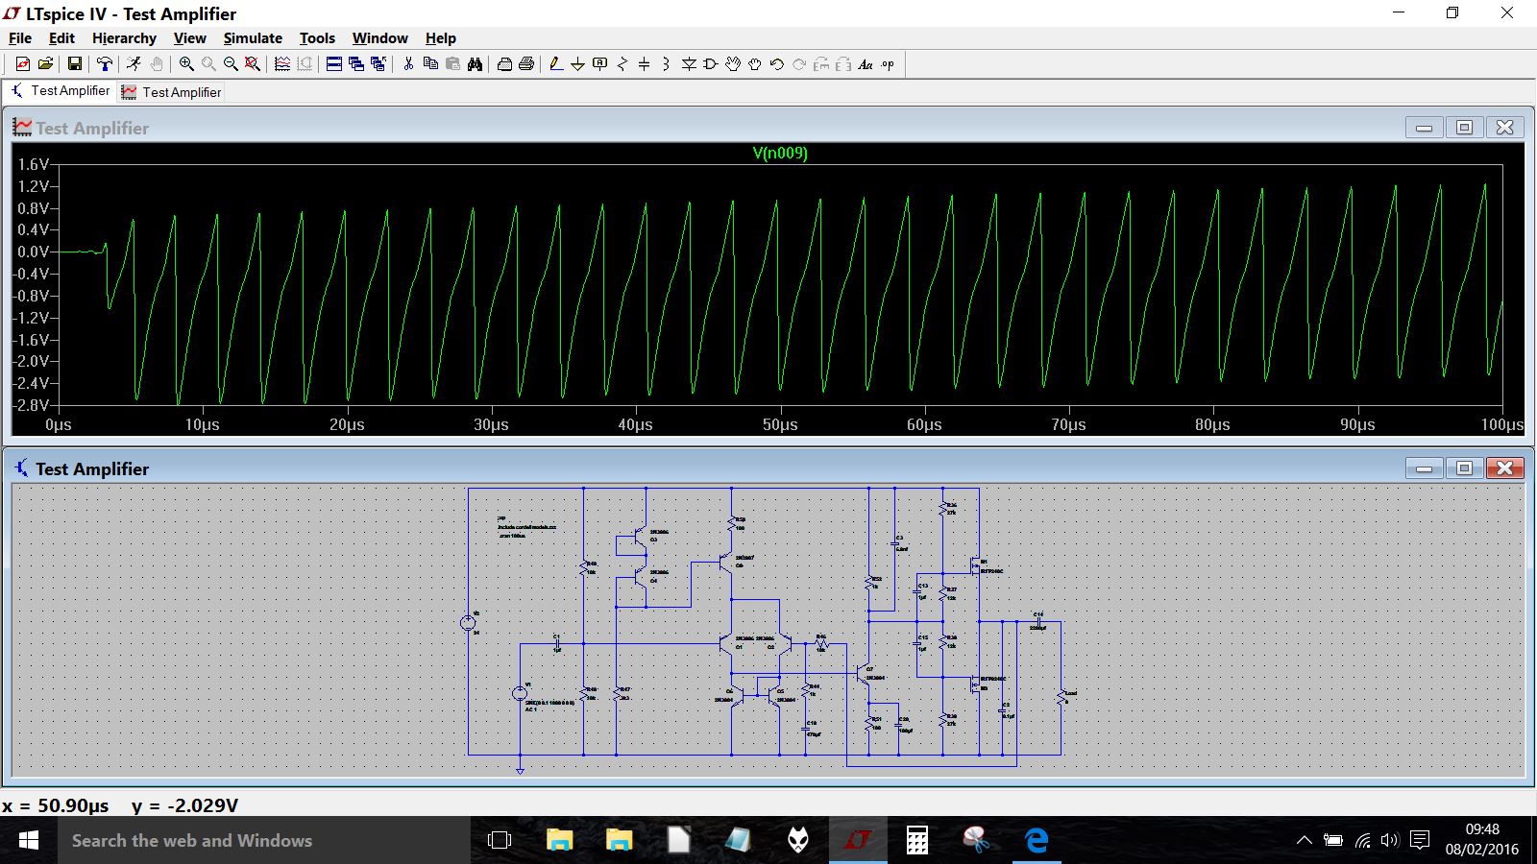1537x864 pixels.
Task: Open the Control Panel hammer icon
Action: tap(105, 64)
